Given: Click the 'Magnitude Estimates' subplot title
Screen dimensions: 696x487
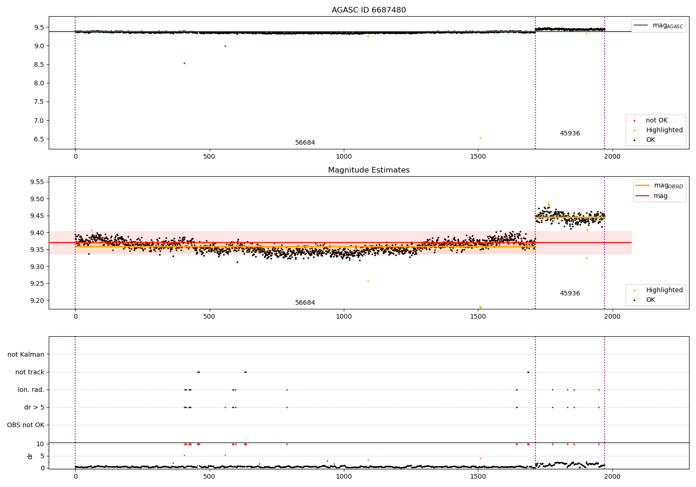Looking at the screenshot, I should point(368,170).
